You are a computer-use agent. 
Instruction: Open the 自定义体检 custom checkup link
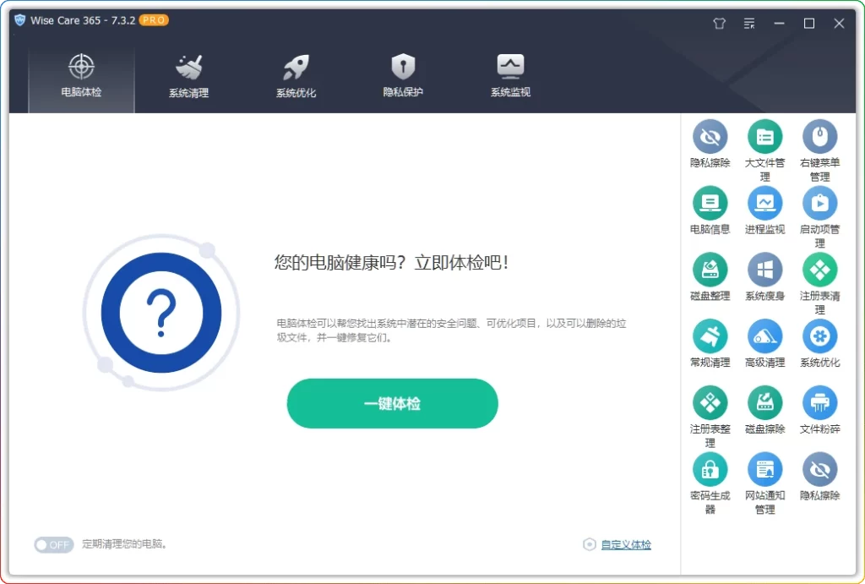pos(626,544)
